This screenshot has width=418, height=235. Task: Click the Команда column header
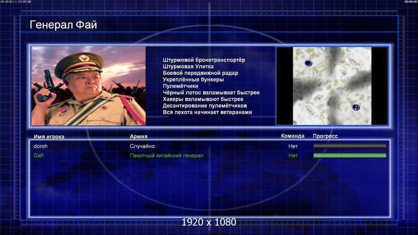tap(293, 136)
